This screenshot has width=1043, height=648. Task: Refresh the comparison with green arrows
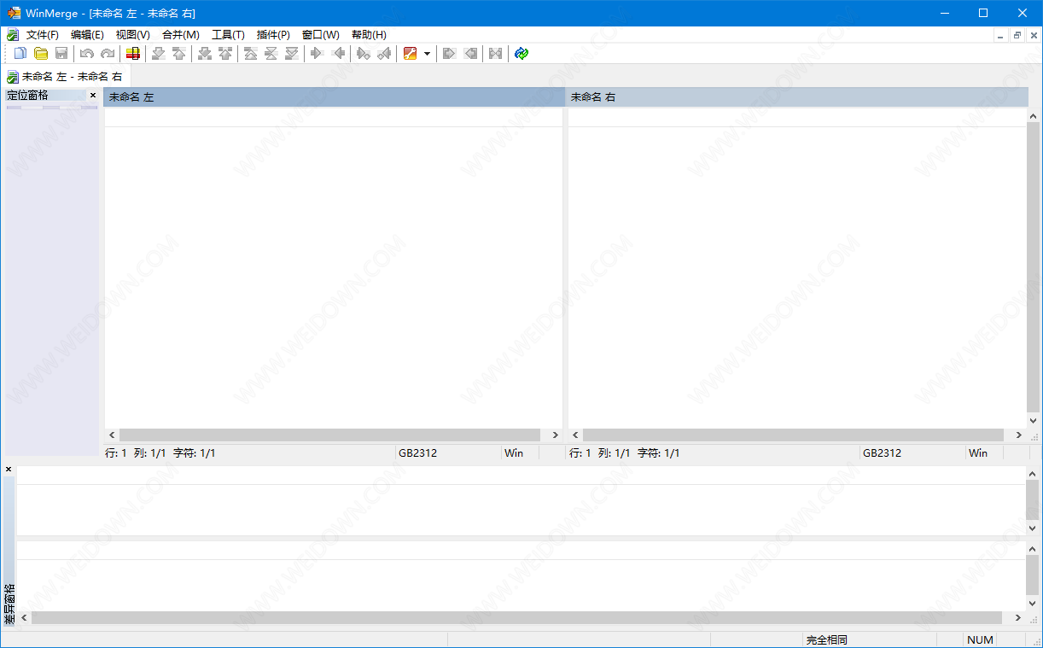521,53
